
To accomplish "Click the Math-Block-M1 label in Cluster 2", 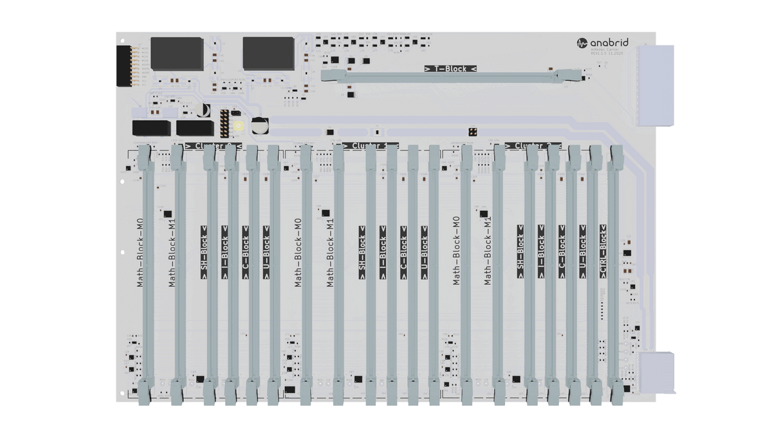I will point(488,251).
